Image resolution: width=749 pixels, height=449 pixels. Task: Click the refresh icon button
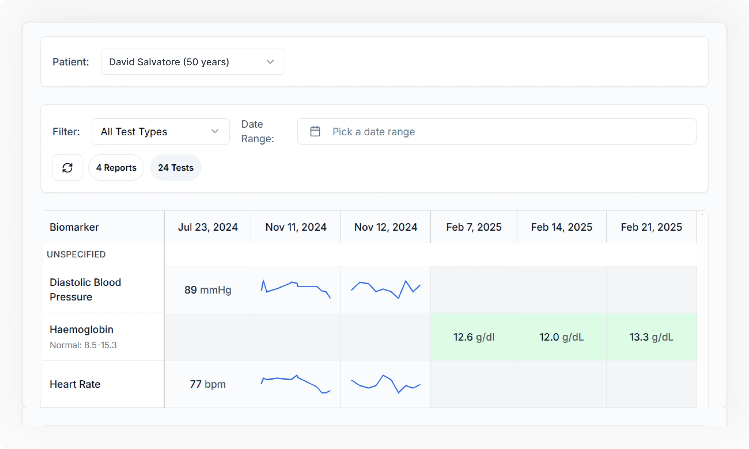coord(67,168)
